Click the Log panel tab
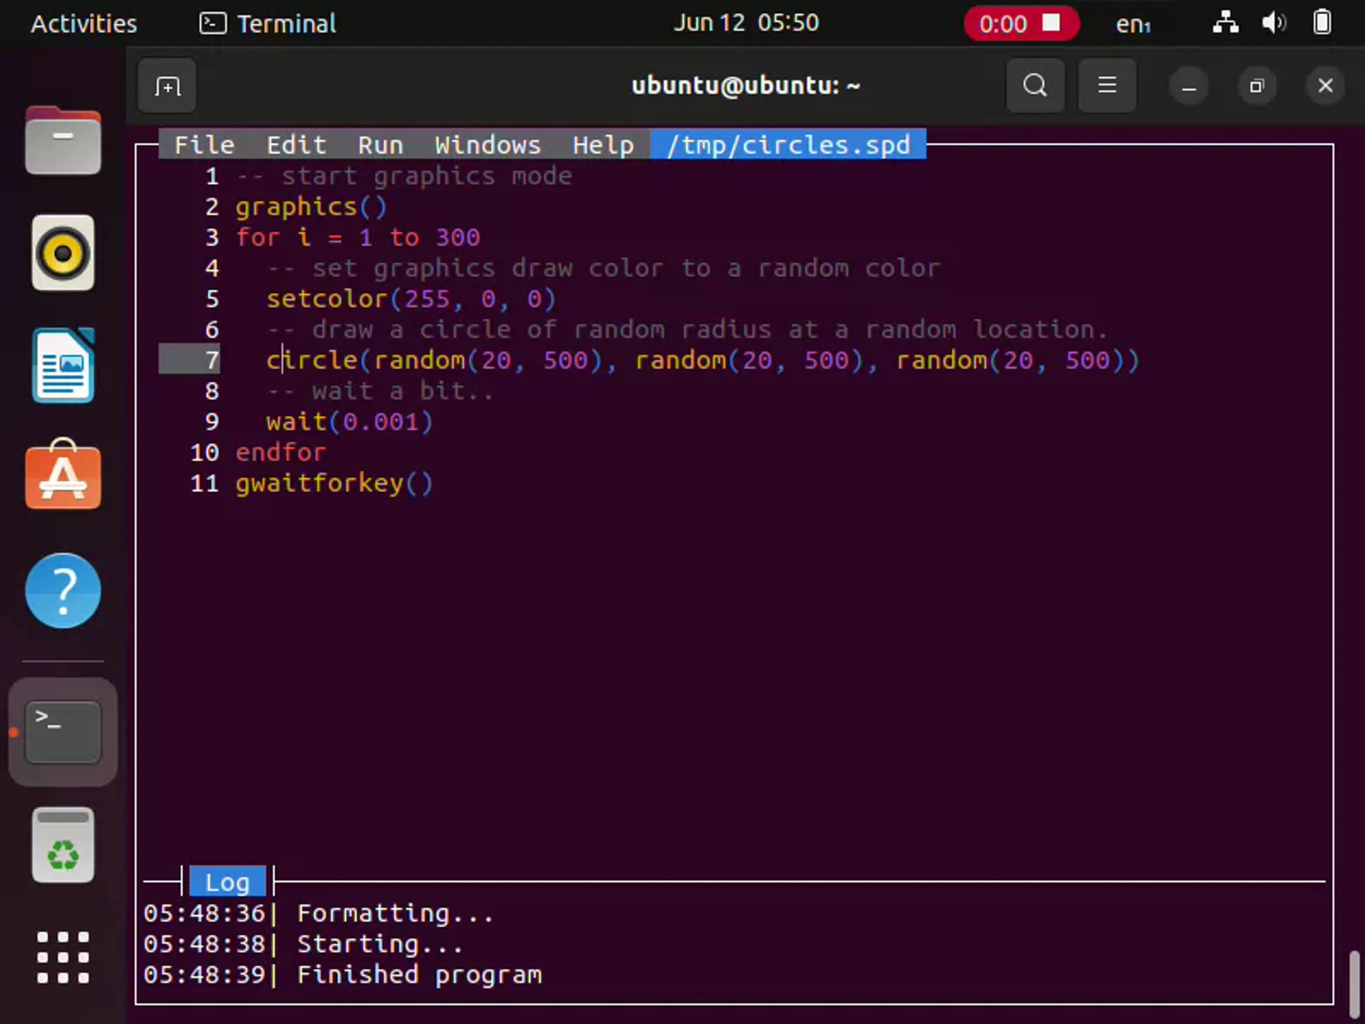The height and width of the screenshot is (1024, 1365). click(x=227, y=882)
